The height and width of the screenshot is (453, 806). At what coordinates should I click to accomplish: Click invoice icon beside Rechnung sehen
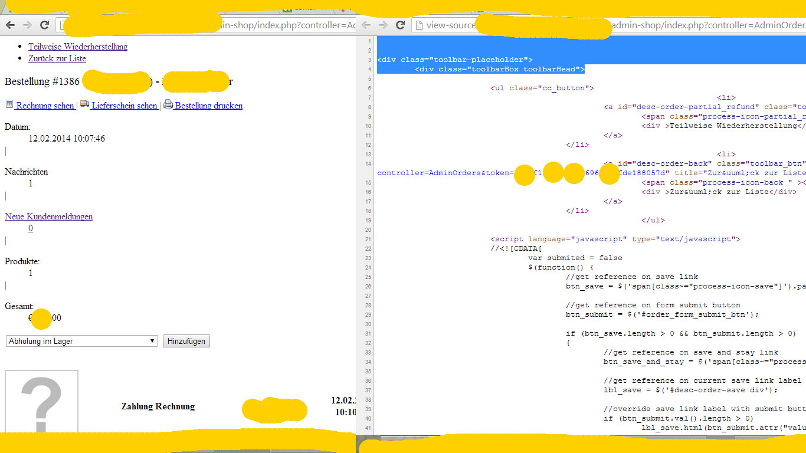pos(9,104)
